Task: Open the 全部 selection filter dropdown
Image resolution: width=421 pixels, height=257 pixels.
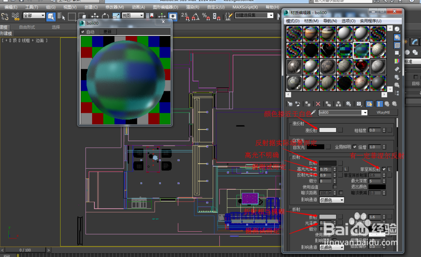Action: (34, 16)
